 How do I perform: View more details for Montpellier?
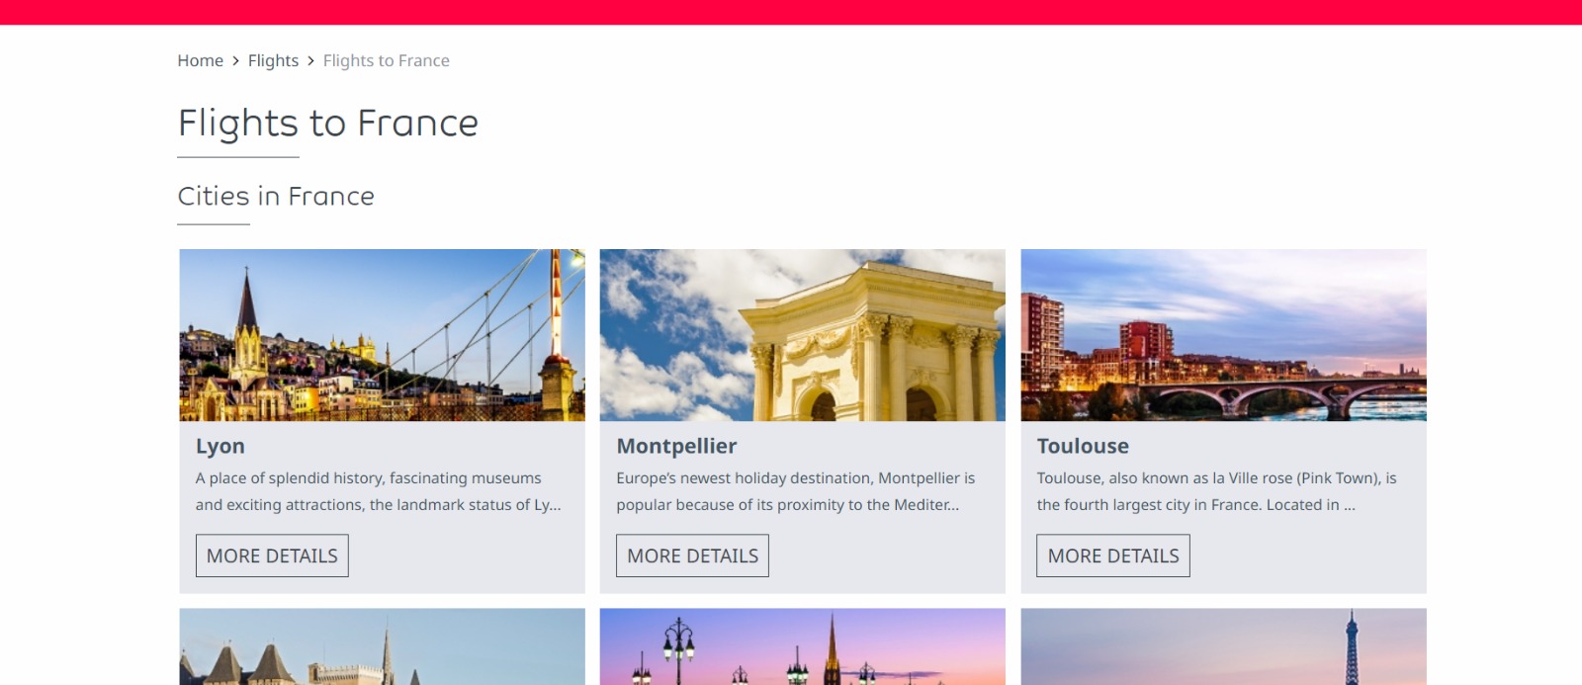coord(692,556)
